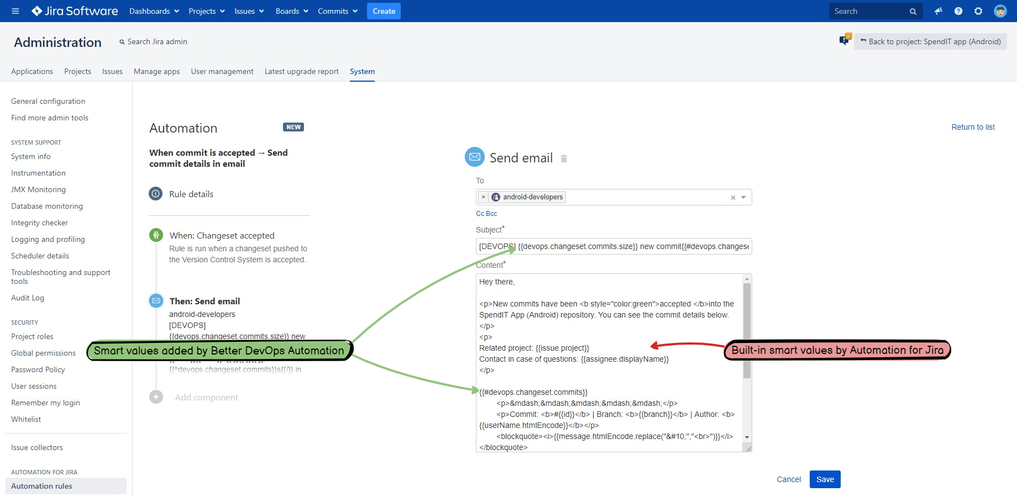The width and height of the screenshot is (1017, 497).
Task: Open the Projects dropdown menu
Action: tap(207, 11)
